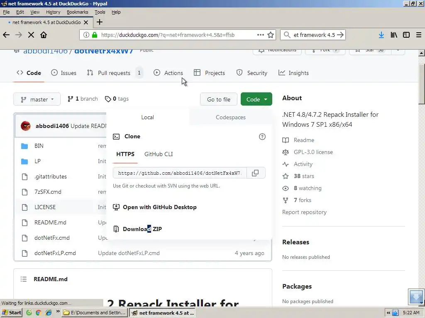Click Open with GitHub Desktop

pyautogui.click(x=160, y=207)
